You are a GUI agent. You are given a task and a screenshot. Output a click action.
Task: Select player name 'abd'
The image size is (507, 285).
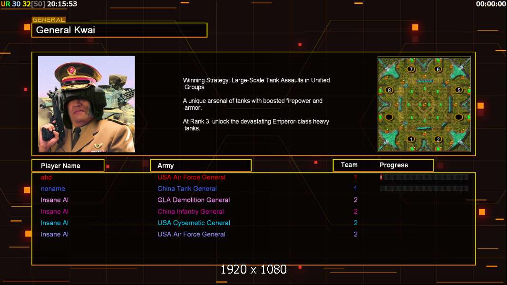pos(46,177)
